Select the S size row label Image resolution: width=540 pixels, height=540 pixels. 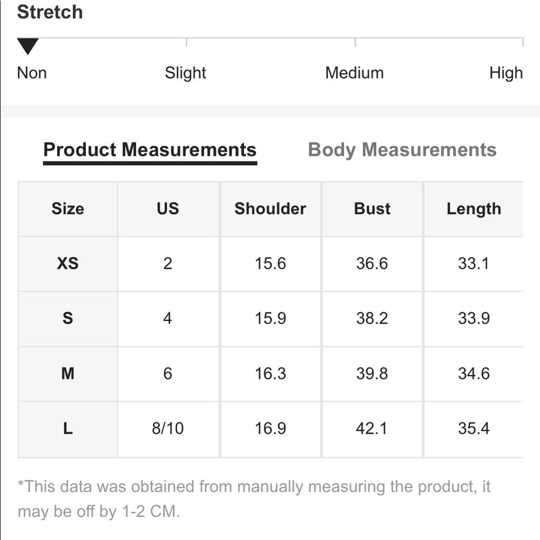click(x=67, y=319)
